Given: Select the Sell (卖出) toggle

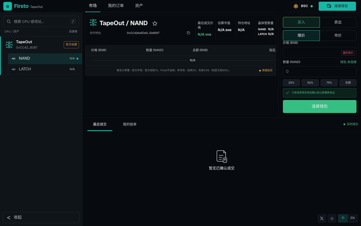Looking at the screenshot, I should (338, 22).
